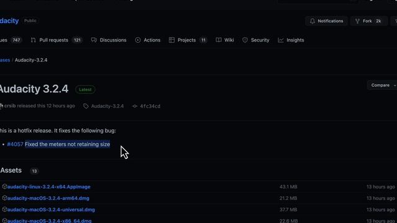
Task: Click the Pull requests count 121
Action: click(77, 40)
